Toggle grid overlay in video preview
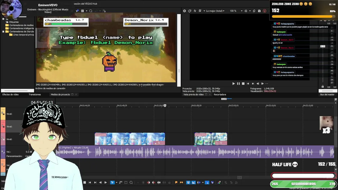338x190 pixels. pyautogui.click(x=246, y=11)
